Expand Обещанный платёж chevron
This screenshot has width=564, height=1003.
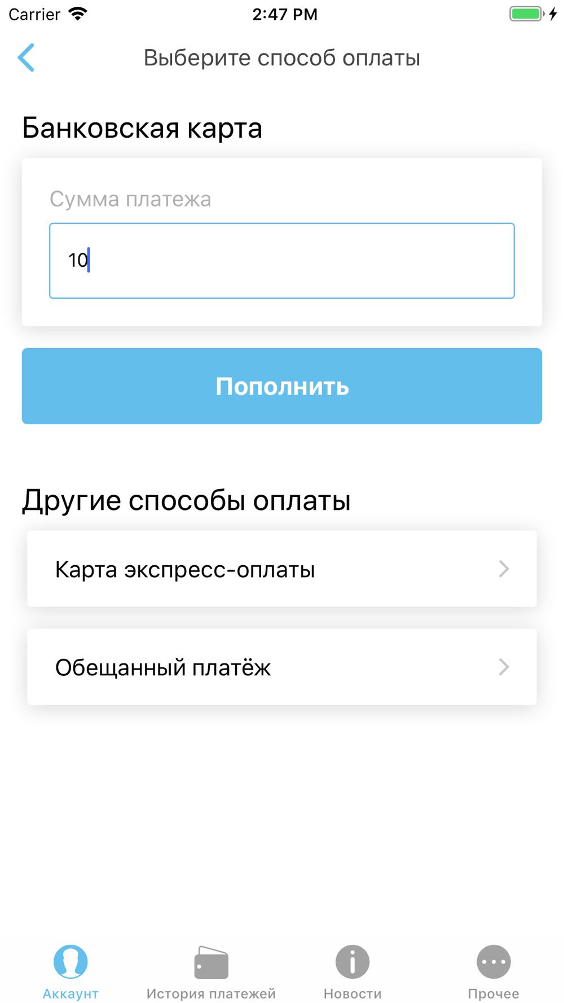coord(504,667)
